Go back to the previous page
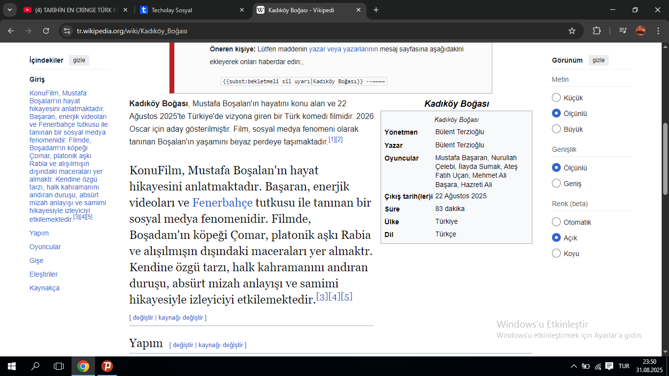Image resolution: width=669 pixels, height=376 pixels. pyautogui.click(x=11, y=31)
